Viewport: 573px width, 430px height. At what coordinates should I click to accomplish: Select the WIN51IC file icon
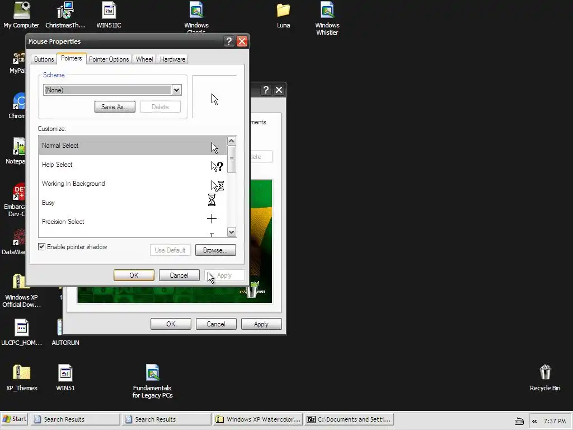109,15
